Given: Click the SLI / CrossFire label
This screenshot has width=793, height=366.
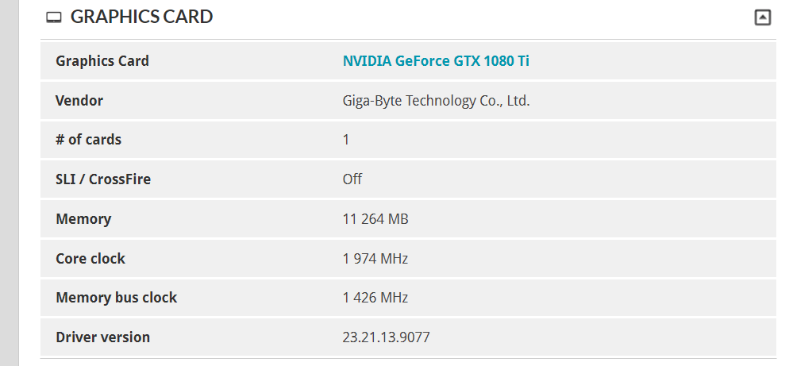Looking at the screenshot, I should coord(103,179).
